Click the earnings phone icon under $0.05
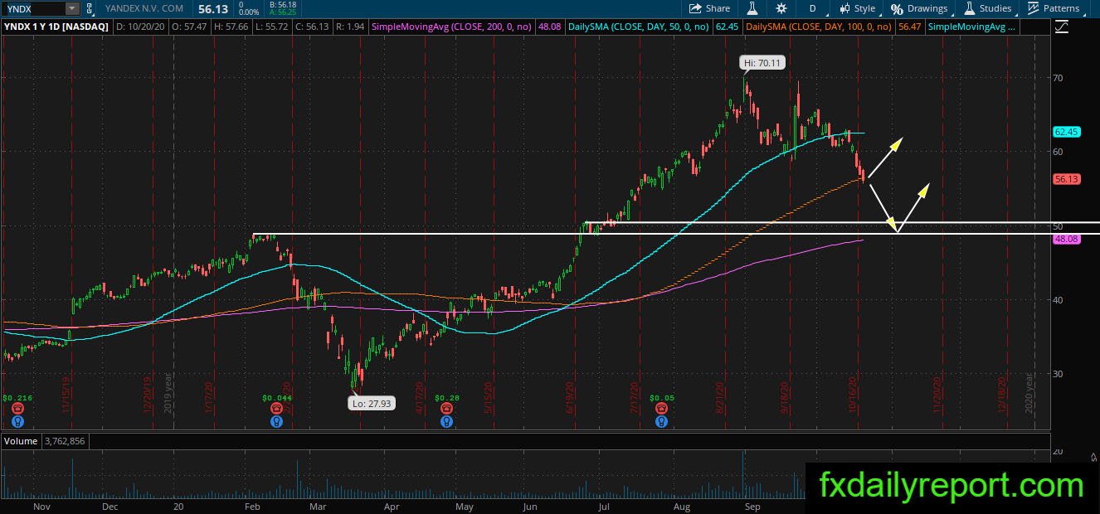This screenshot has height=514, width=1100. (x=661, y=409)
